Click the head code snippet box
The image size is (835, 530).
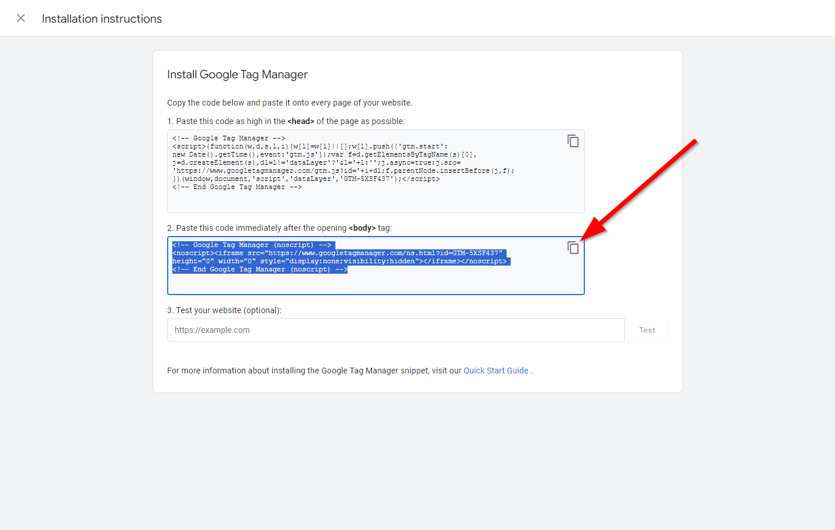[x=375, y=171]
